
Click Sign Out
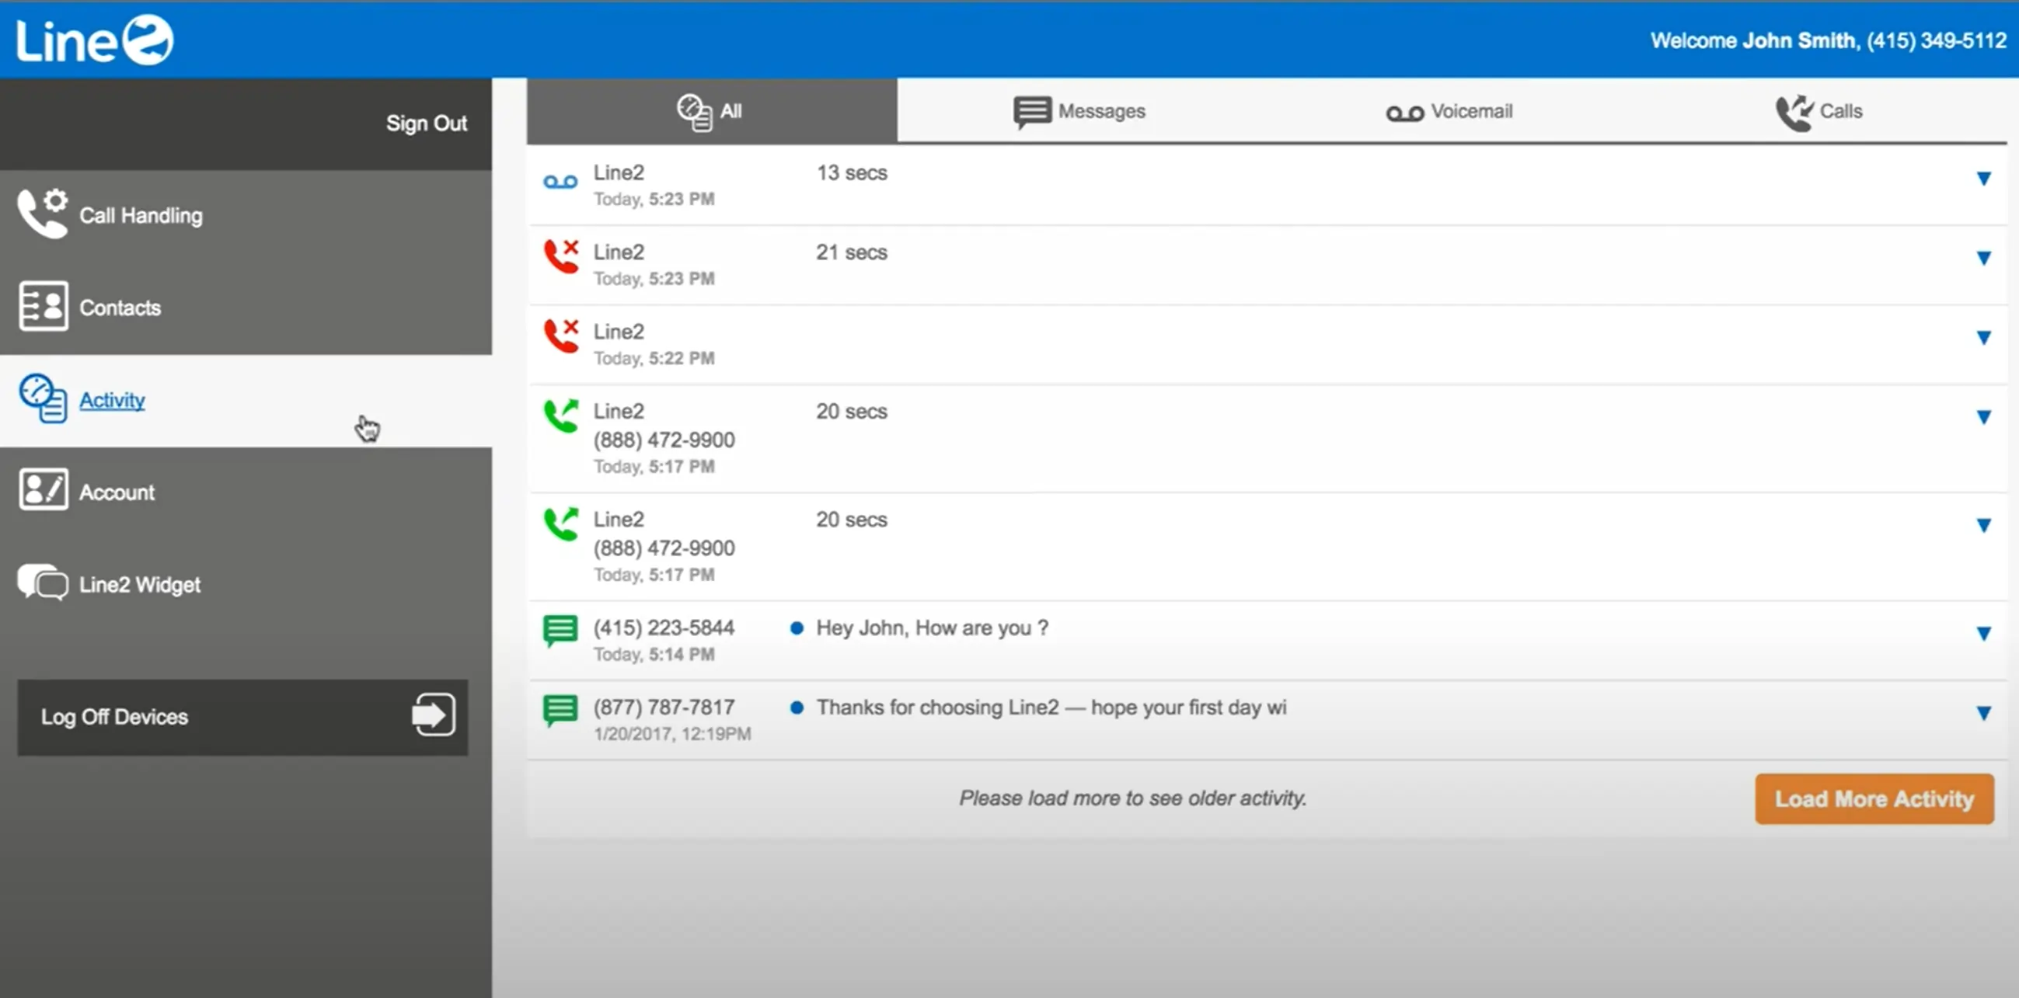(427, 123)
